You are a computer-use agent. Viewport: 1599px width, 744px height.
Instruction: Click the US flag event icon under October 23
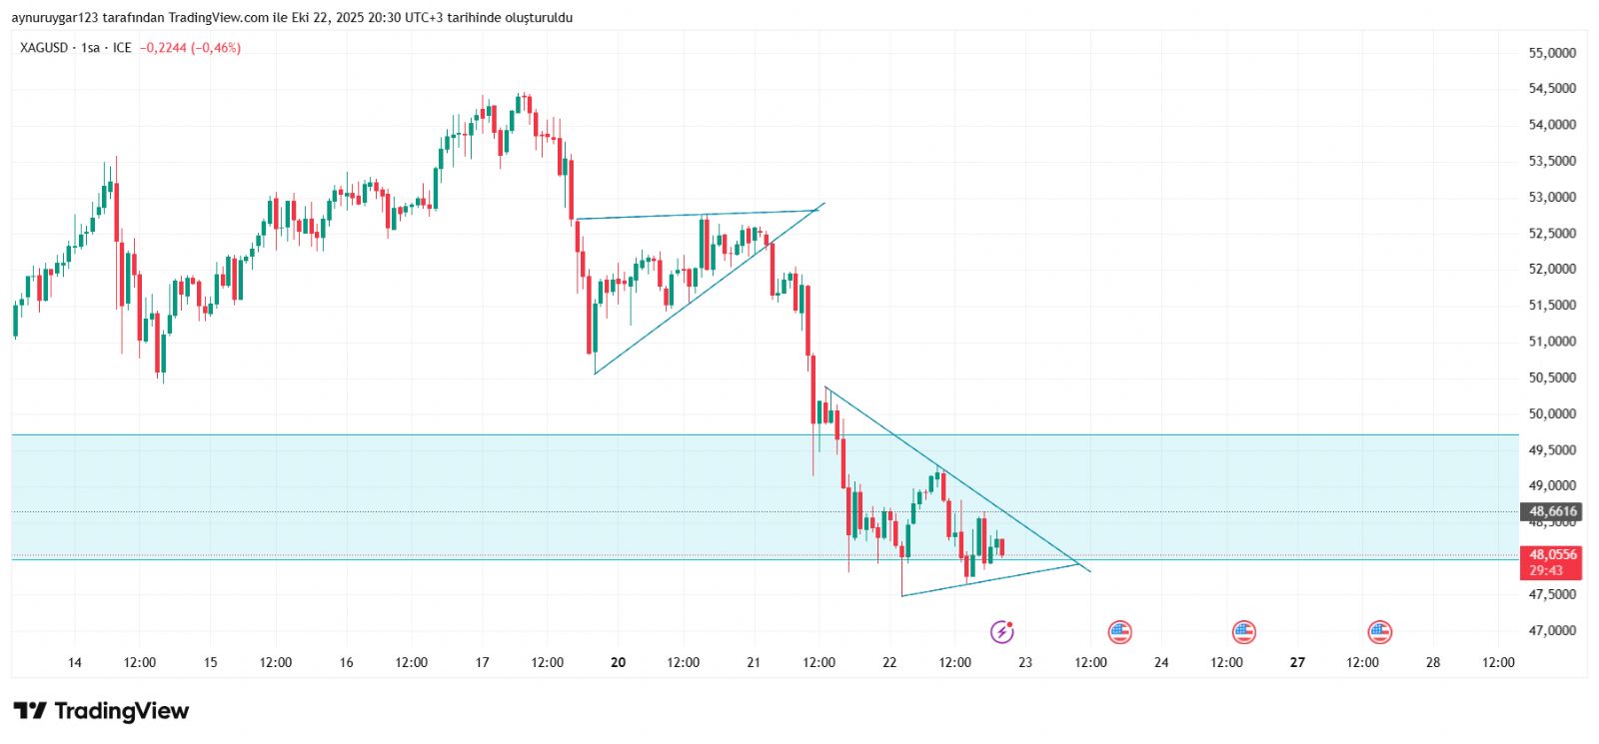point(1119,631)
